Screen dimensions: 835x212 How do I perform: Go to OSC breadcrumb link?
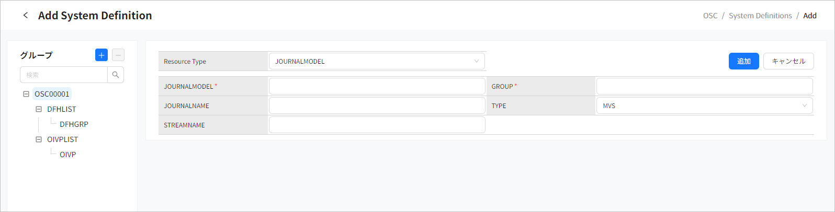(710, 16)
